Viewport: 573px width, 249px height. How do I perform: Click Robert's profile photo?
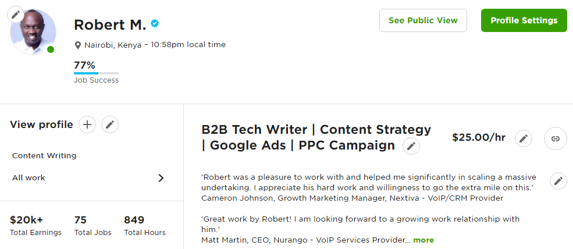tap(33, 31)
